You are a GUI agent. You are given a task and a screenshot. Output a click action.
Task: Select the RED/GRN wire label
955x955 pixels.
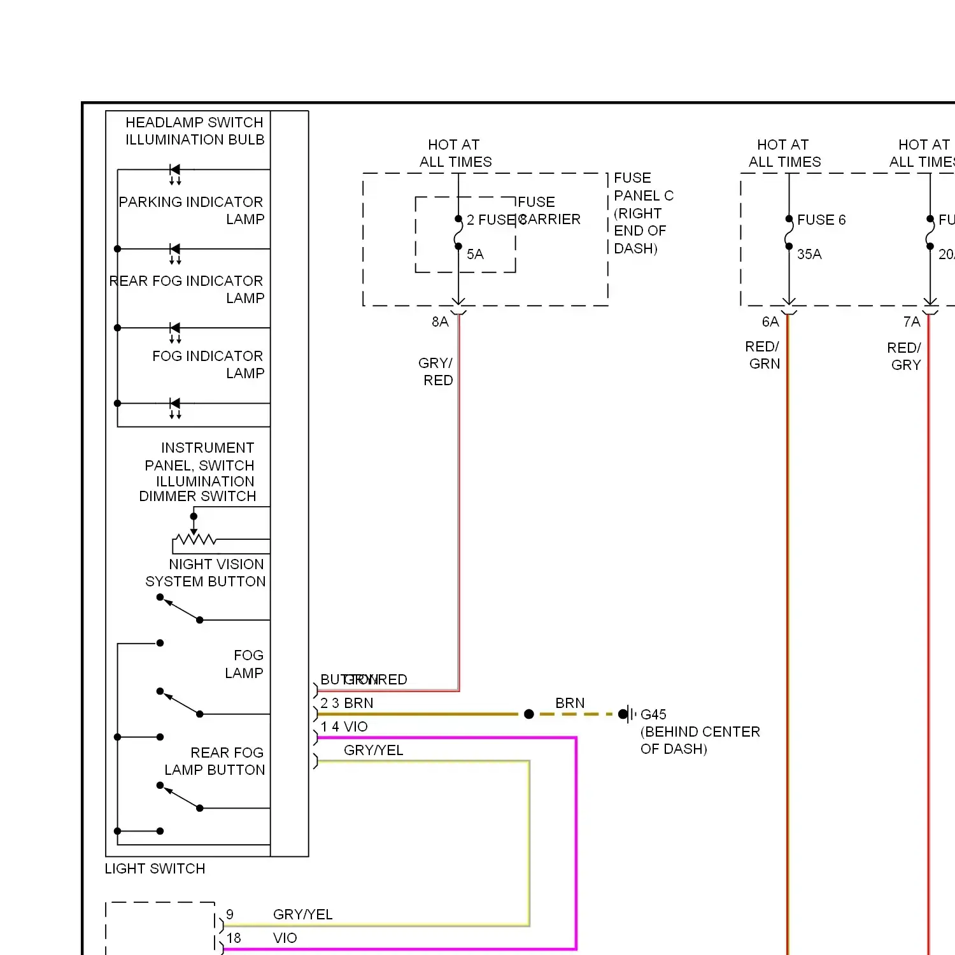pyautogui.click(x=763, y=355)
